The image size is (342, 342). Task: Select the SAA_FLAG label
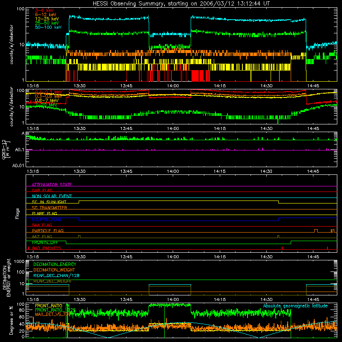42,225
